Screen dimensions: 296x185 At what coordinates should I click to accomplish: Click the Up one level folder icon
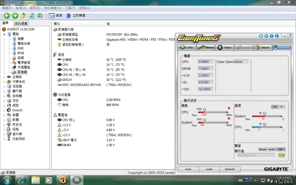(x=23, y=15)
